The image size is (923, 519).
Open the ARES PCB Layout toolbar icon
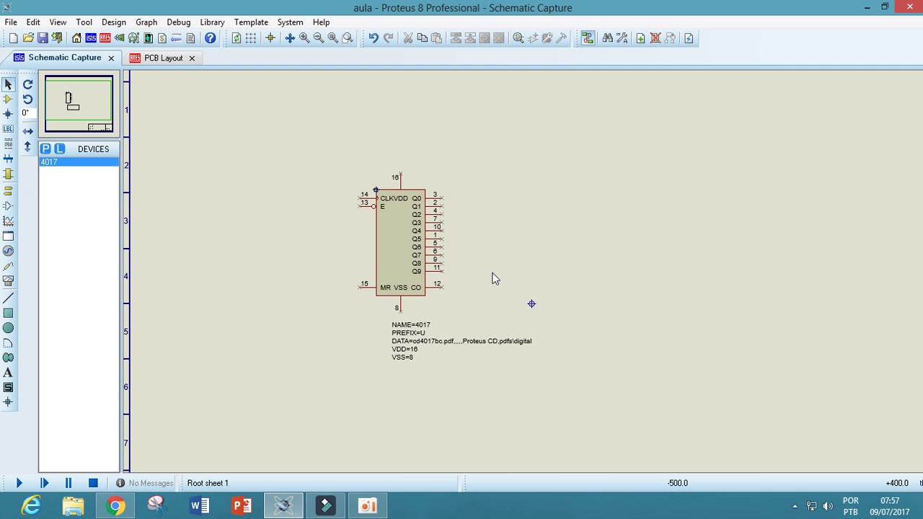pyautogui.click(x=105, y=38)
